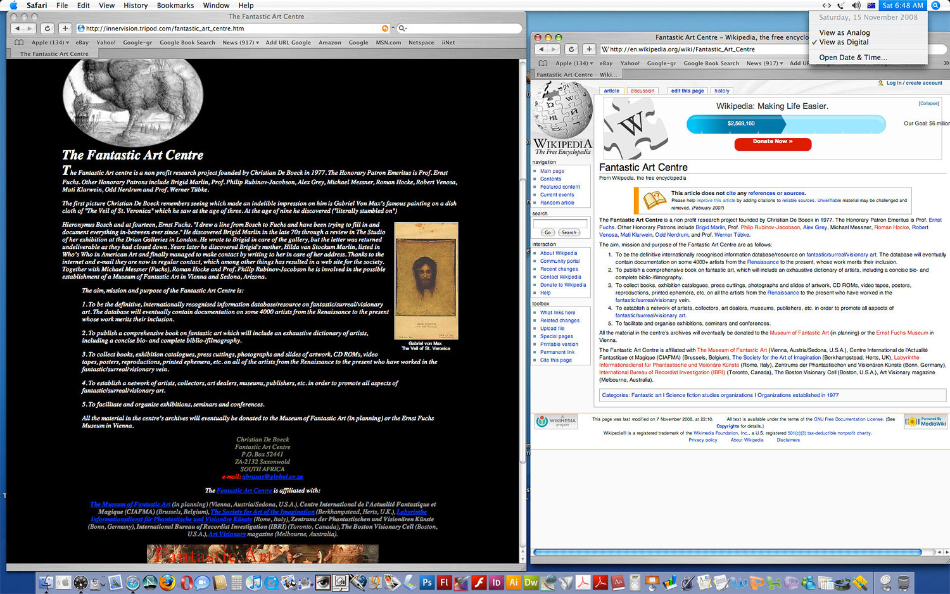Open QuickTime Player from the Dock

272,583
